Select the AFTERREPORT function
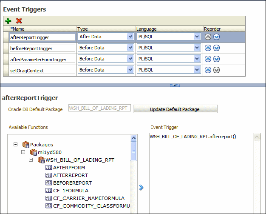Image resolution: width=266 pixels, height=214 pixels. point(71,175)
